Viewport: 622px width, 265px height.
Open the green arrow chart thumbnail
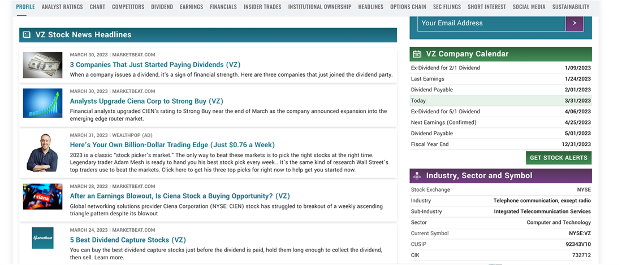click(42, 103)
